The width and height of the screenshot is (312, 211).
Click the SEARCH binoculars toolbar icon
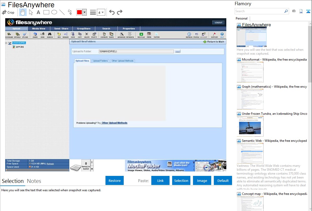pyautogui.click(x=50, y=35)
